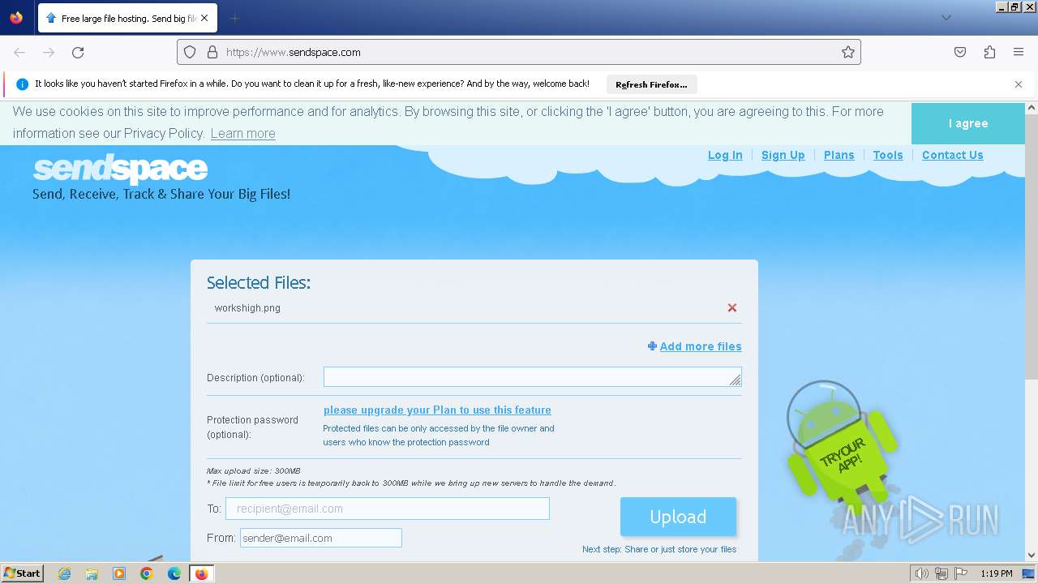Image resolution: width=1038 pixels, height=584 pixels.
Task: Focus the Description text area
Action: [x=532, y=377]
